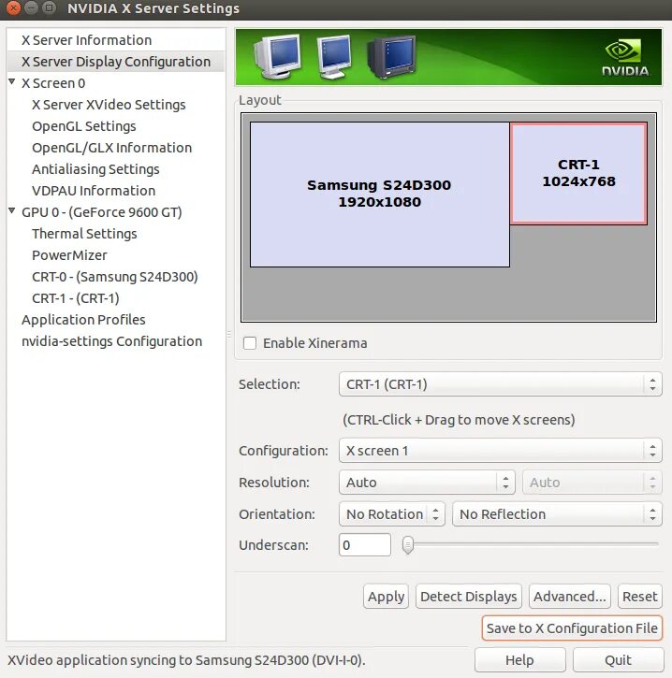Select GPU 0 - (GeForce 9600 GT)

[102, 212]
